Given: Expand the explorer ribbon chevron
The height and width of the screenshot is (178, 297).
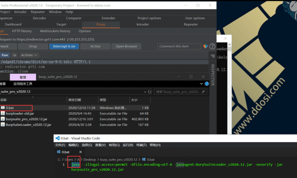Looking at the screenshot, I should [x=201, y=84].
